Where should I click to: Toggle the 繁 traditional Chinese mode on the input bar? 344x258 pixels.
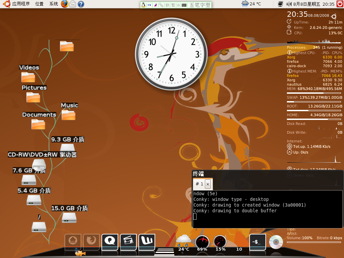(x=173, y=5)
